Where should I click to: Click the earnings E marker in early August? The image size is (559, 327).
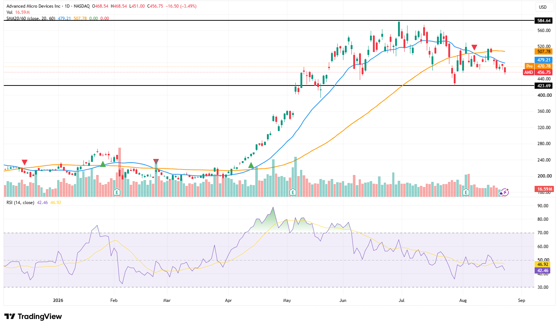(x=466, y=192)
